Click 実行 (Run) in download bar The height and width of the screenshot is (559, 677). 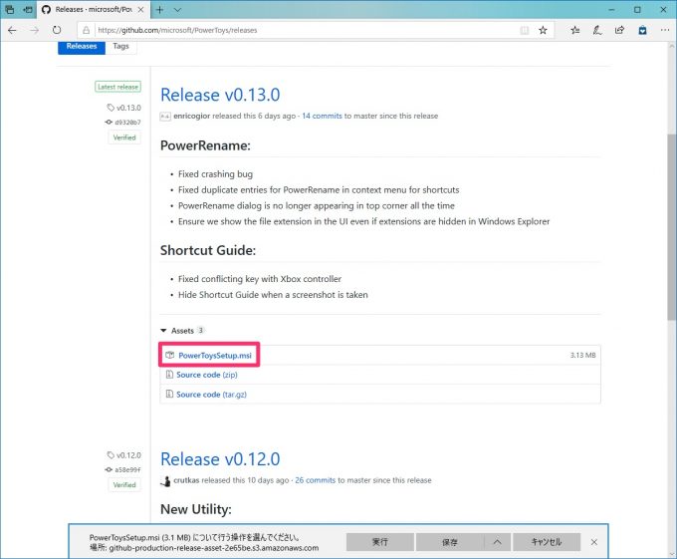click(x=380, y=542)
